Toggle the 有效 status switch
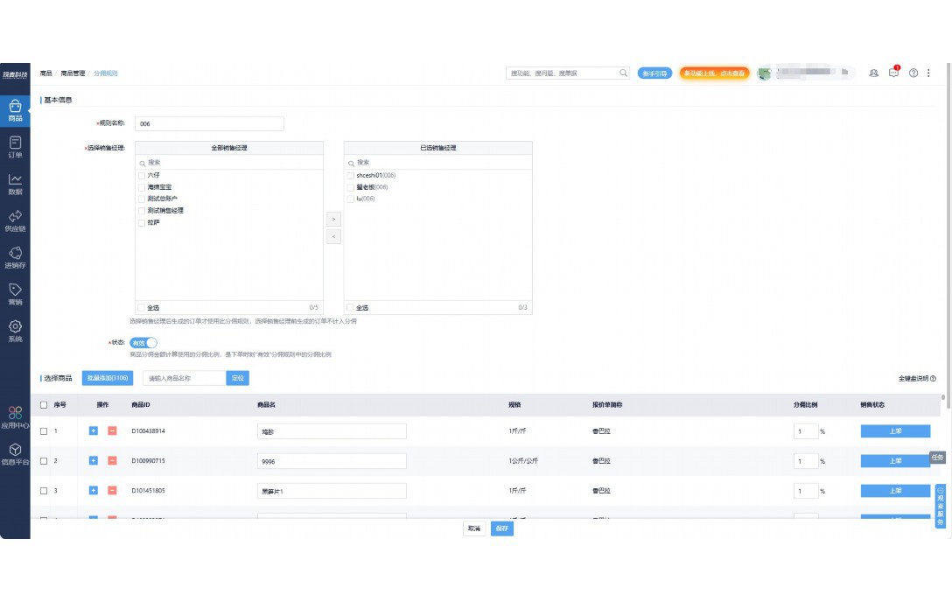This screenshot has height=602, width=952. (x=143, y=343)
